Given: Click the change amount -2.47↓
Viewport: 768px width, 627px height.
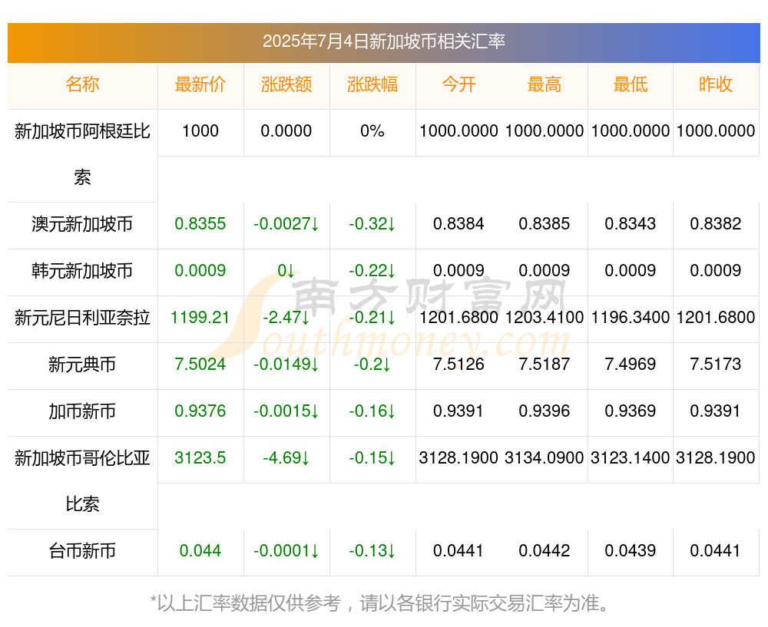Looking at the screenshot, I should tap(286, 318).
